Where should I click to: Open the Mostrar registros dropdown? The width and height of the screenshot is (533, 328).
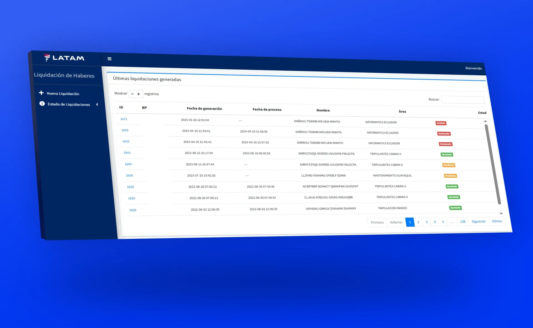coord(135,94)
